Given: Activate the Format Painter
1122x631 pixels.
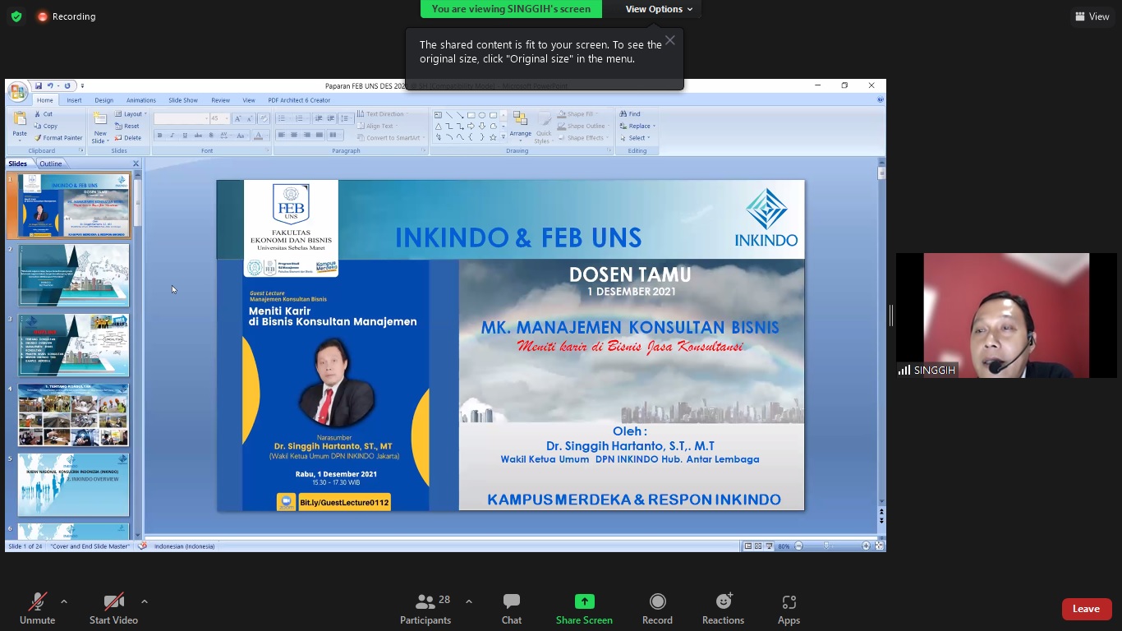Looking at the screenshot, I should tap(58, 137).
